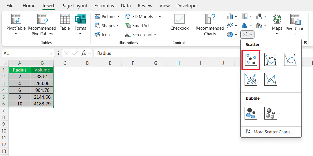Image resolution: width=313 pixels, height=156 pixels.
Task: Insert Hierarchy chart
Action: click(247, 17)
